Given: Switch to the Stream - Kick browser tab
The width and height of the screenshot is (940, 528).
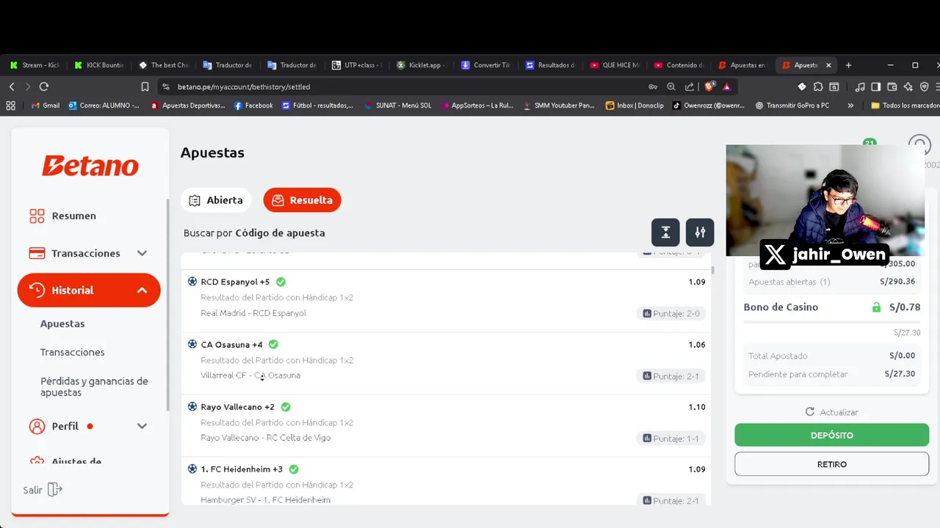Looking at the screenshot, I should pyautogui.click(x=35, y=65).
